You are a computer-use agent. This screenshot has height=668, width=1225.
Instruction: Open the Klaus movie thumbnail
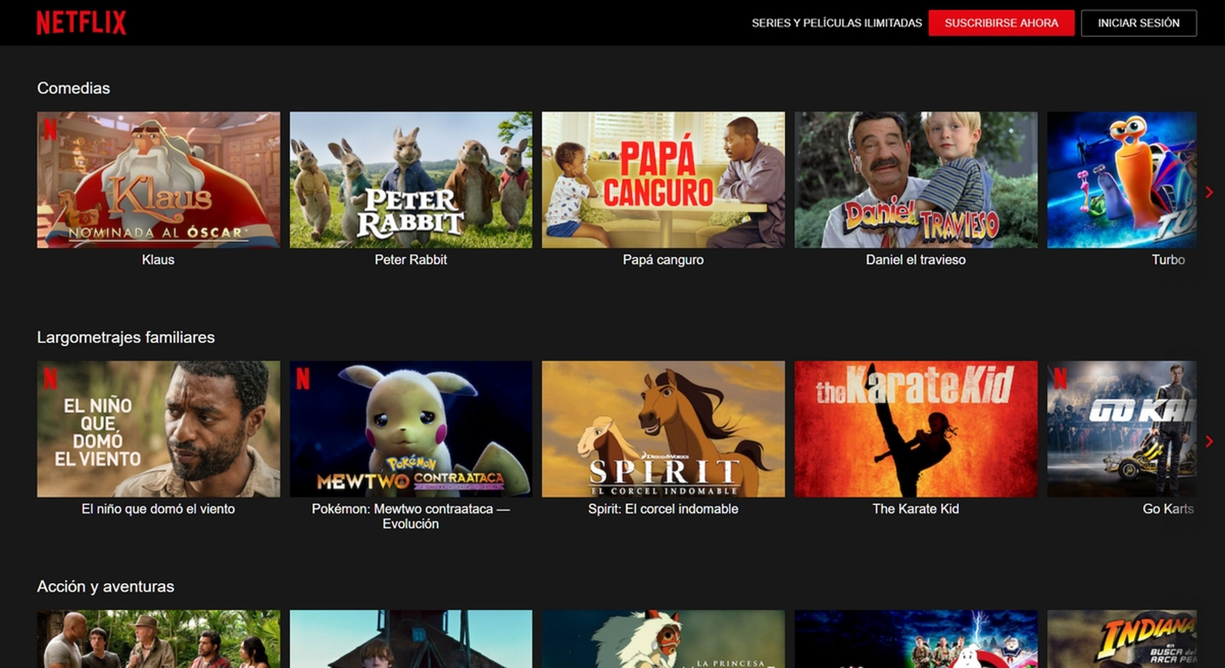point(158,180)
